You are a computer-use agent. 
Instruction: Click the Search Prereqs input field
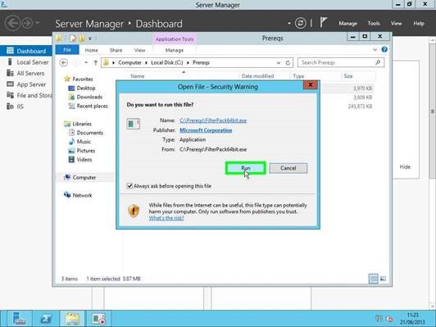(337, 62)
